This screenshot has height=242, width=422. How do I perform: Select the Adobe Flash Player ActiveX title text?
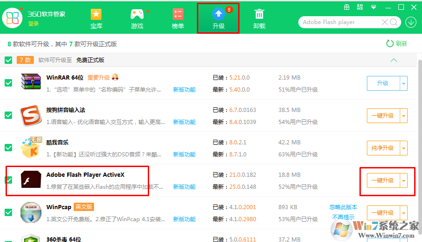pos(85,175)
